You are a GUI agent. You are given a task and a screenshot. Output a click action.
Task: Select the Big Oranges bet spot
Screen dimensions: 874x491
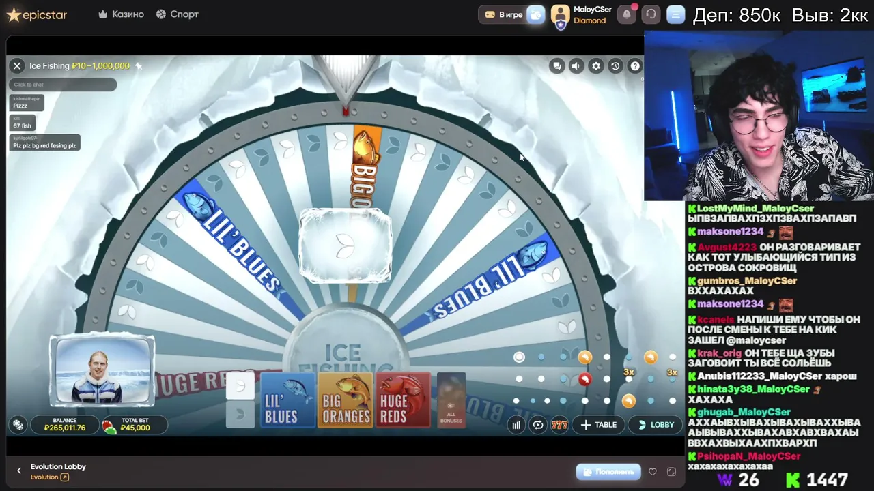345,400
